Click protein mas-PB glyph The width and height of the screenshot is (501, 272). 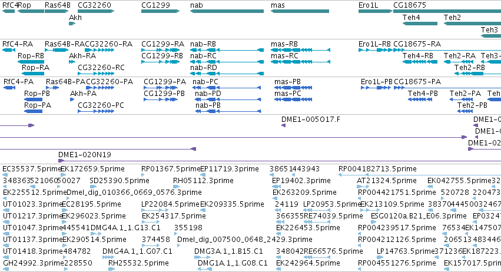click(293, 88)
